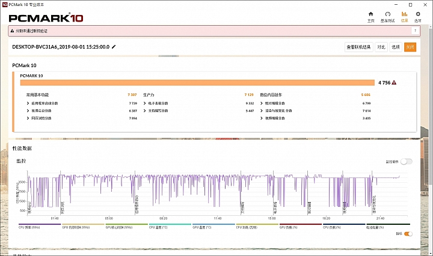Click the CPU 负载 (%) navy legend line
433x256 pixels.
point(344,224)
